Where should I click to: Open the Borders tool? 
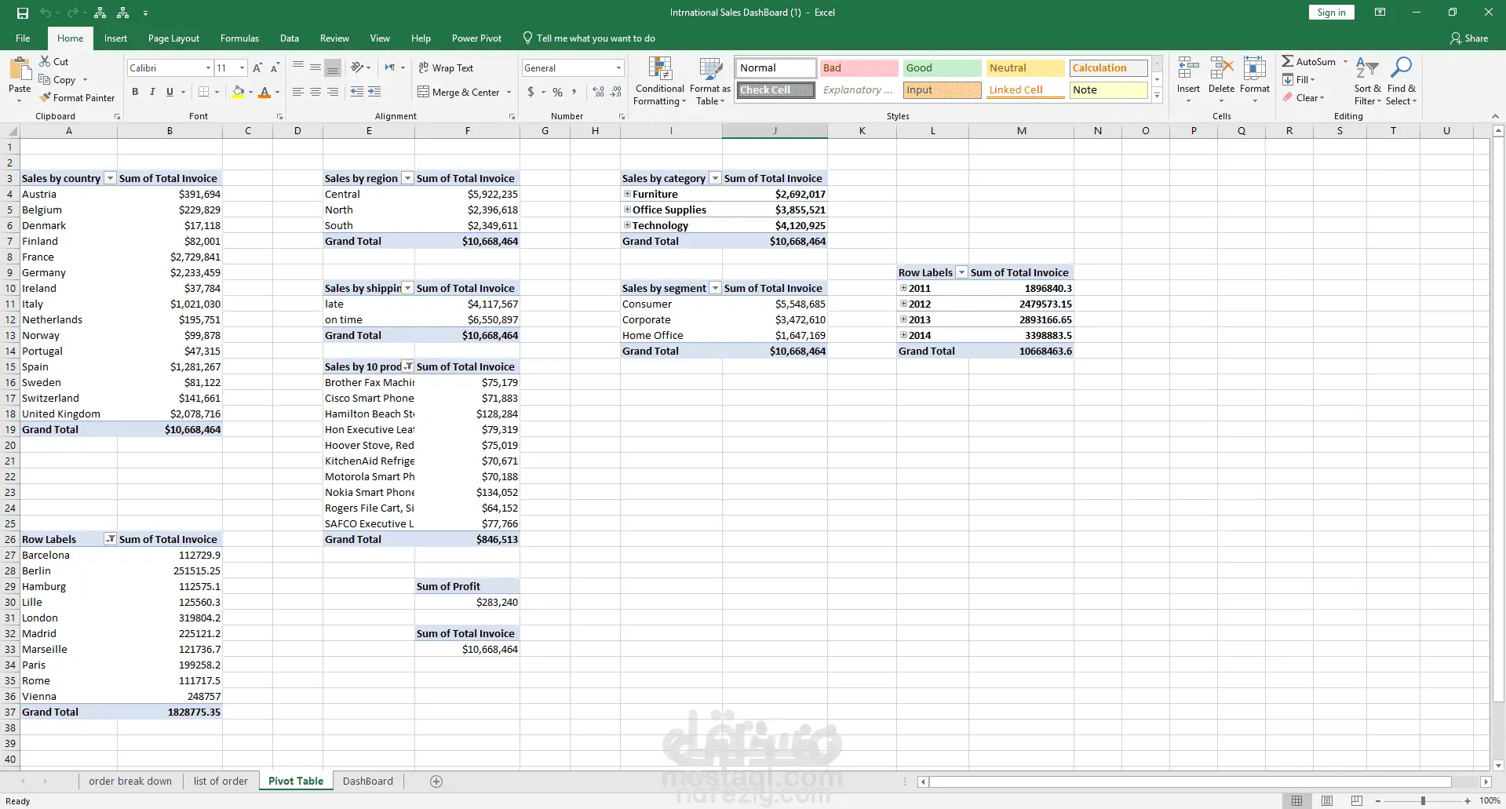(204, 92)
